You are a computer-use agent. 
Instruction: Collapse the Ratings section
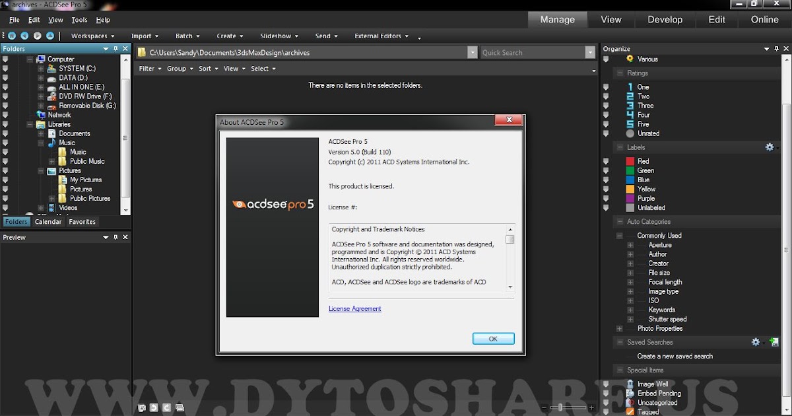(x=620, y=73)
